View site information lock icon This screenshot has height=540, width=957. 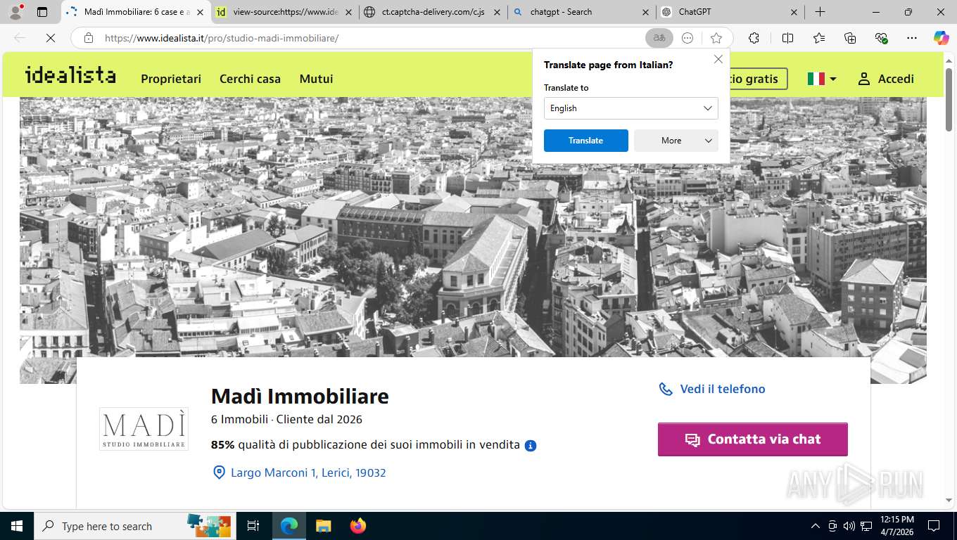[89, 38]
